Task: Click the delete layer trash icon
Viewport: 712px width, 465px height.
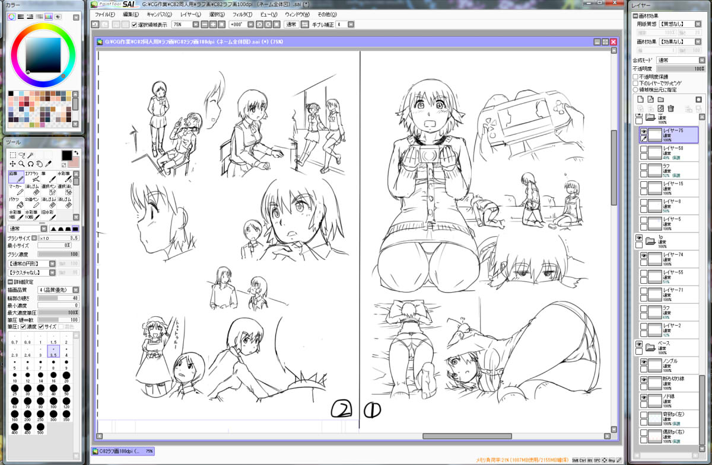Action: (670, 108)
